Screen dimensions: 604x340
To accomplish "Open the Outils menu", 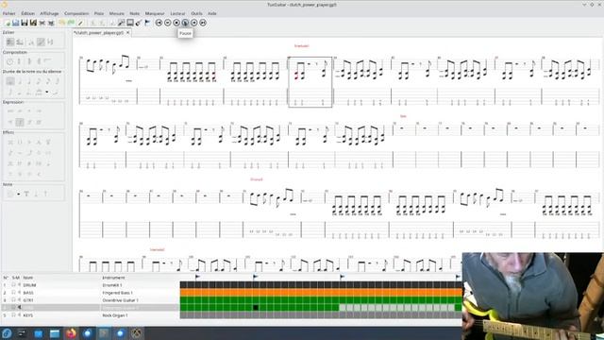I will click(x=196, y=13).
